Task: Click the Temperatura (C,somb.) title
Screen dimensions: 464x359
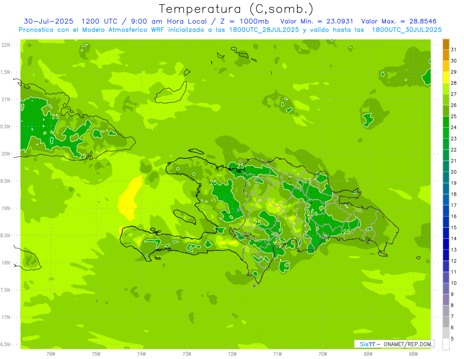Action: click(236, 9)
